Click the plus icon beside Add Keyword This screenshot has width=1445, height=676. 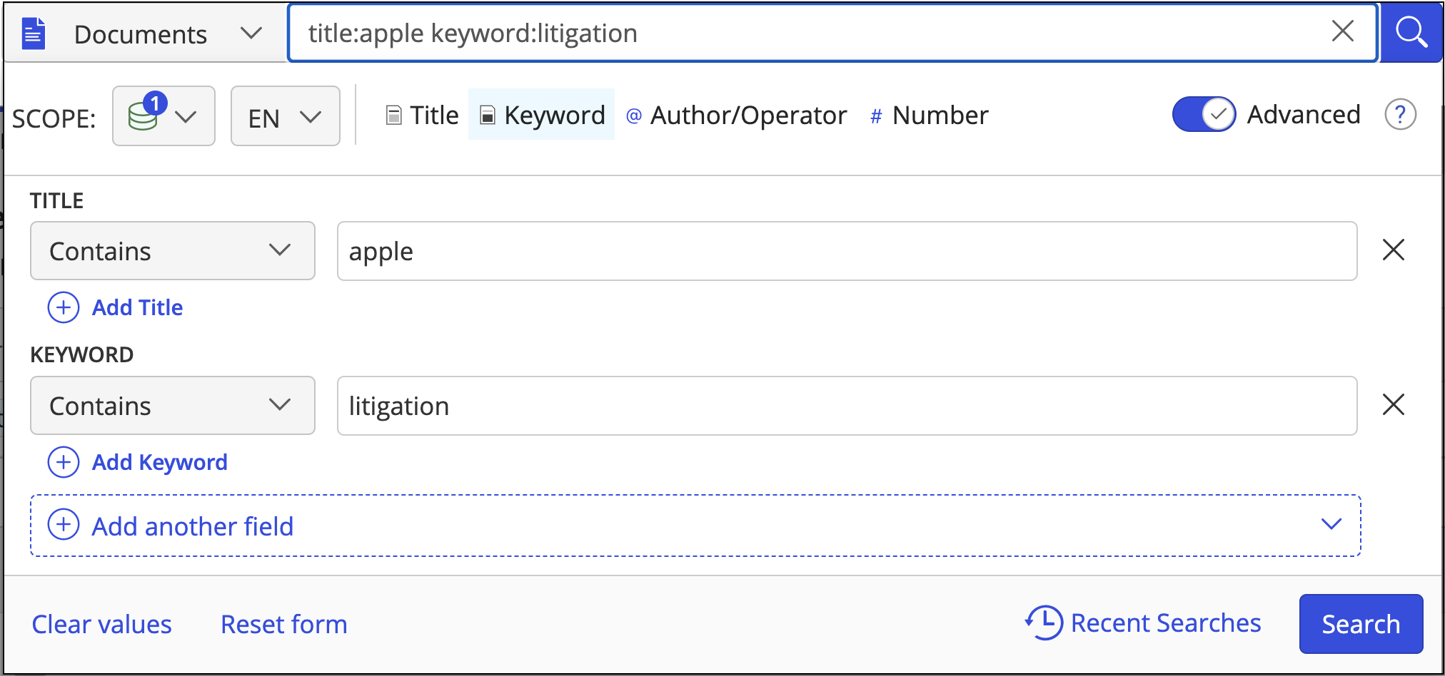click(x=64, y=462)
